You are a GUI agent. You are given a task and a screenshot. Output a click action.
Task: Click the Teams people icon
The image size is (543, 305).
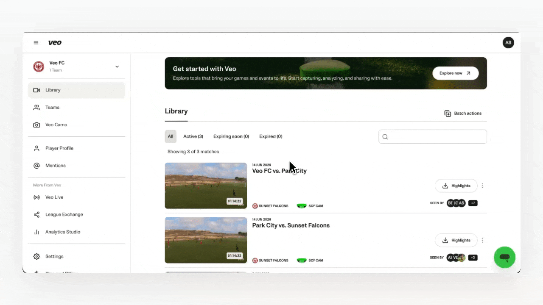[36, 108]
